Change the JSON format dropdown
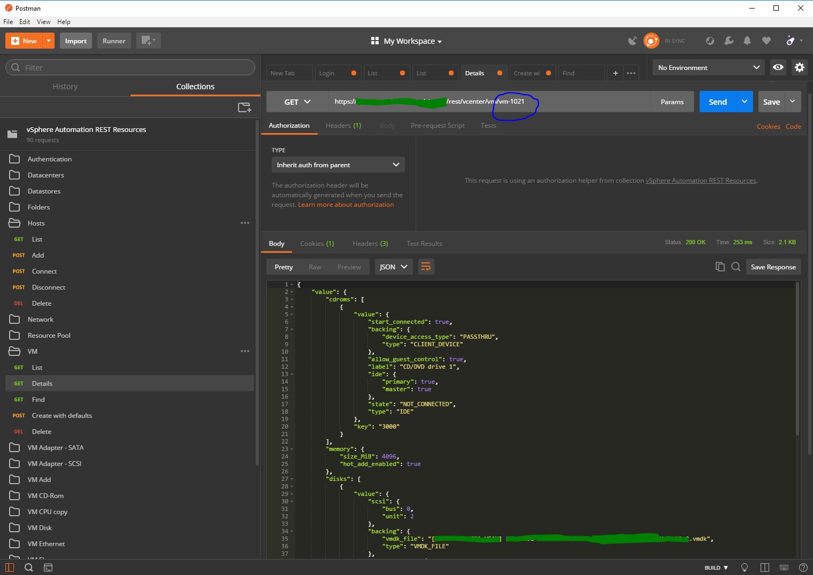Viewport: 813px width, 575px height. pos(393,267)
